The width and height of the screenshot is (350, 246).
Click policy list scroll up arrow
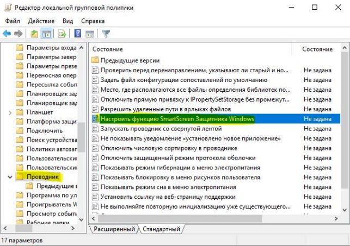(x=345, y=48)
